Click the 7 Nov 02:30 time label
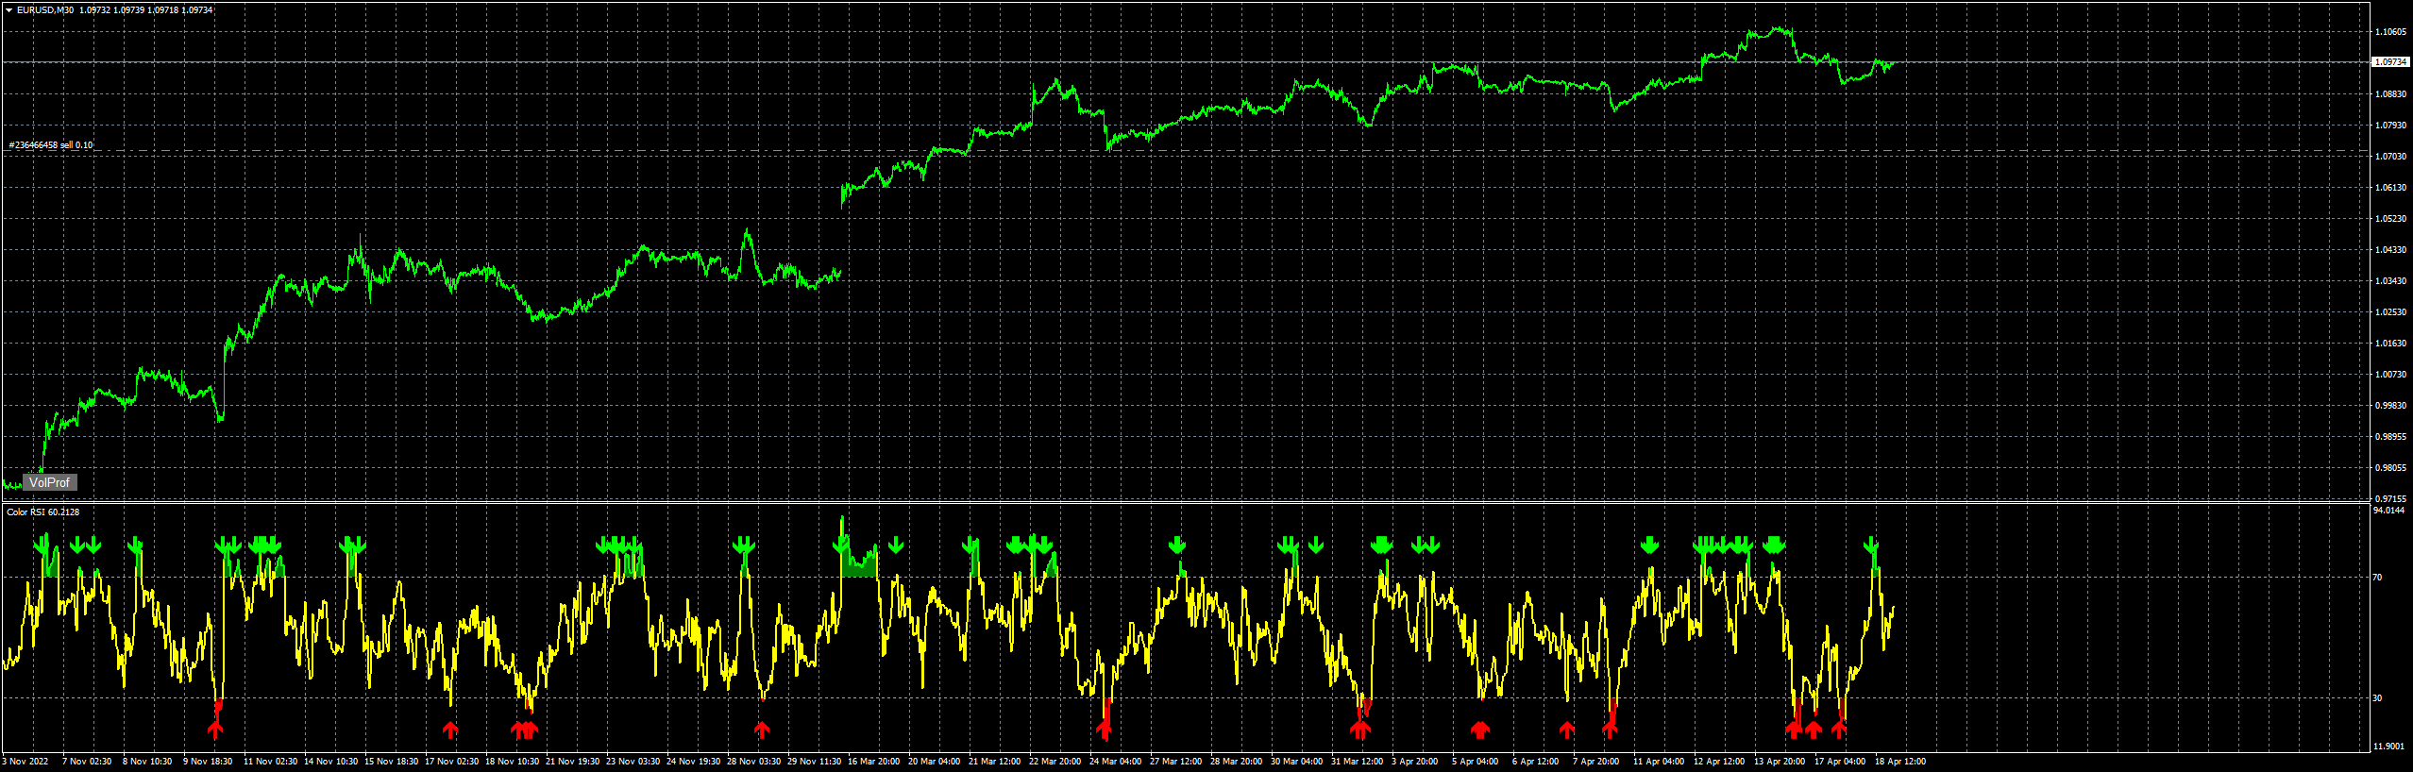The image size is (2413, 772). tap(87, 762)
